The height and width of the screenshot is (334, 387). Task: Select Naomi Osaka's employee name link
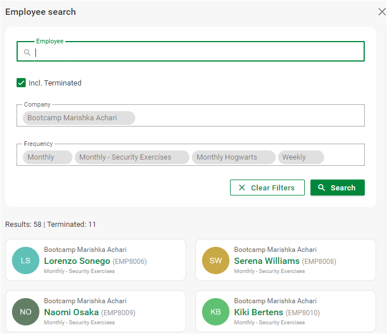pyautogui.click(x=71, y=312)
